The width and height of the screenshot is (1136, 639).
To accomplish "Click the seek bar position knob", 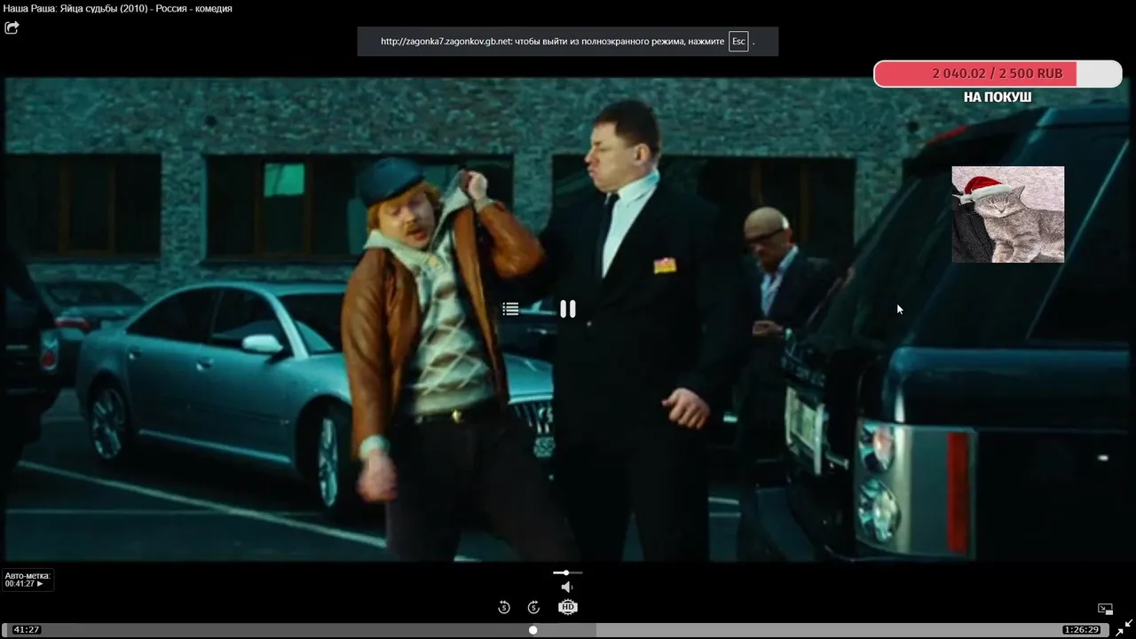I will tap(532, 630).
